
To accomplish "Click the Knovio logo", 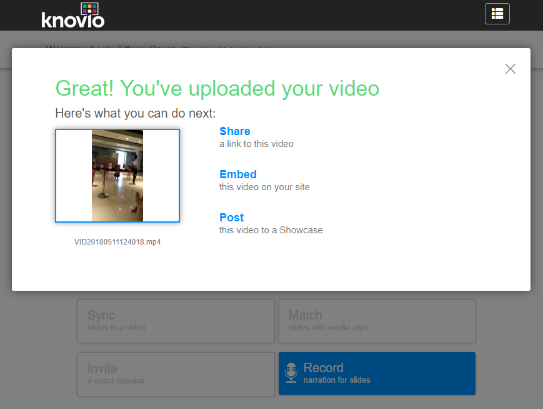I will coord(73,16).
